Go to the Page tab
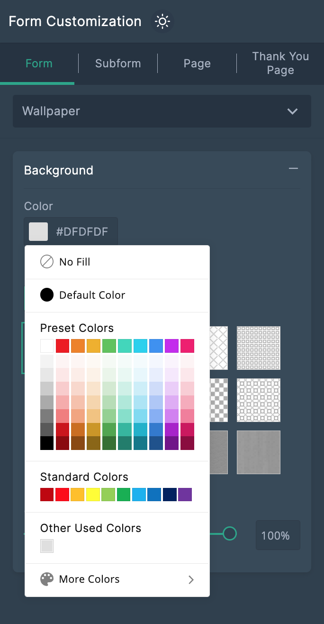Screen dimensions: 324x624 (x=197, y=64)
